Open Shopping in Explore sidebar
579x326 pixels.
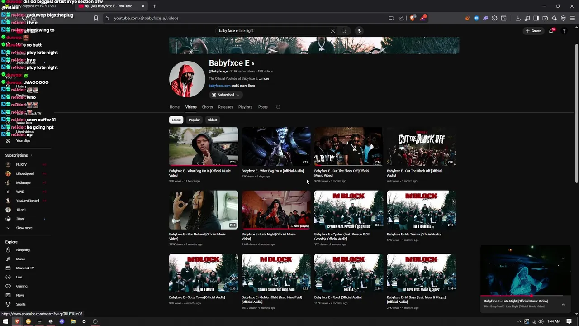pyautogui.click(x=23, y=250)
